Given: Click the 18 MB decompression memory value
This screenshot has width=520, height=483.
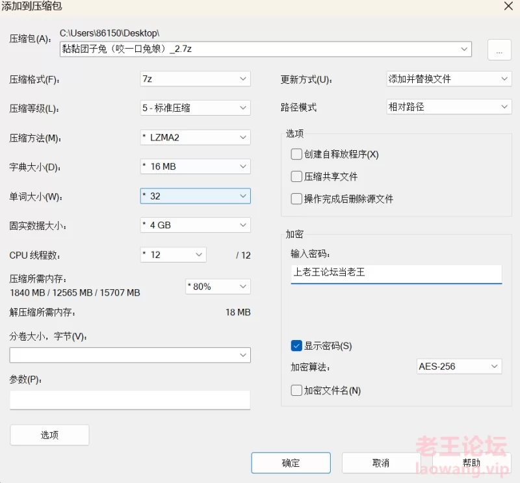Looking at the screenshot, I should (238, 312).
